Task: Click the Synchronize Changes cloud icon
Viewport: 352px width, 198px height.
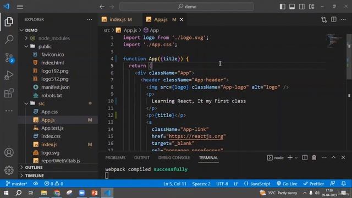Action: click(36, 184)
